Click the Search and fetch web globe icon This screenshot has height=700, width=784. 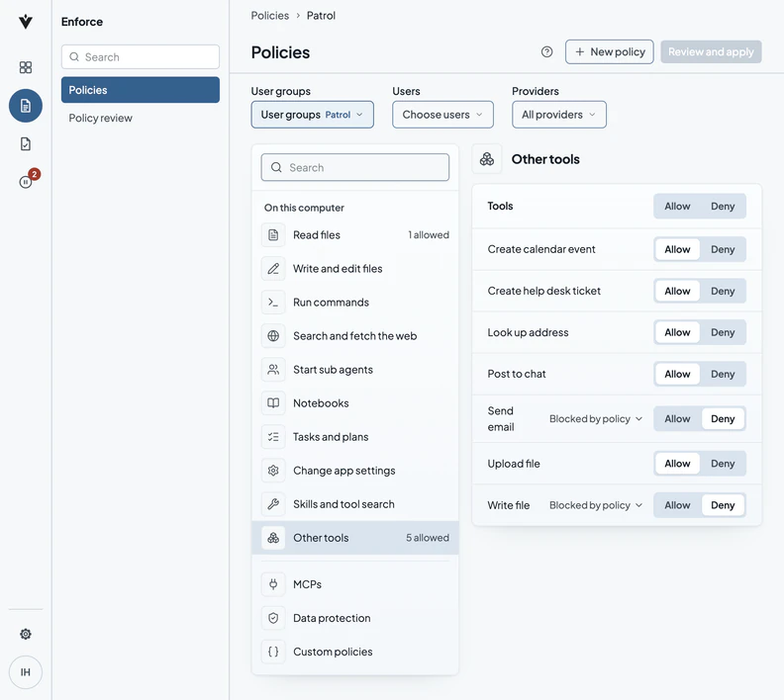point(273,336)
